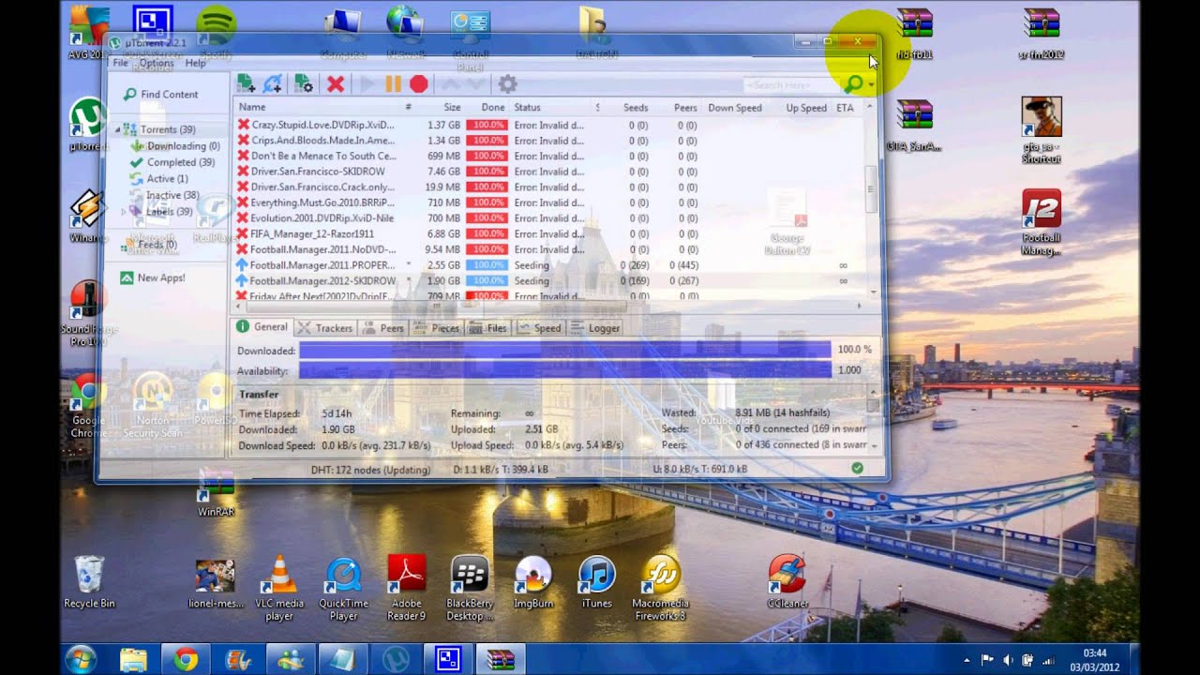1200x675 pixels.
Task: Select Completed (39) category
Action: pos(172,162)
